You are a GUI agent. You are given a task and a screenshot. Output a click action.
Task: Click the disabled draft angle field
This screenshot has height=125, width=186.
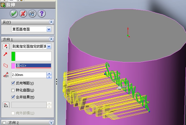[x=29, y=105]
